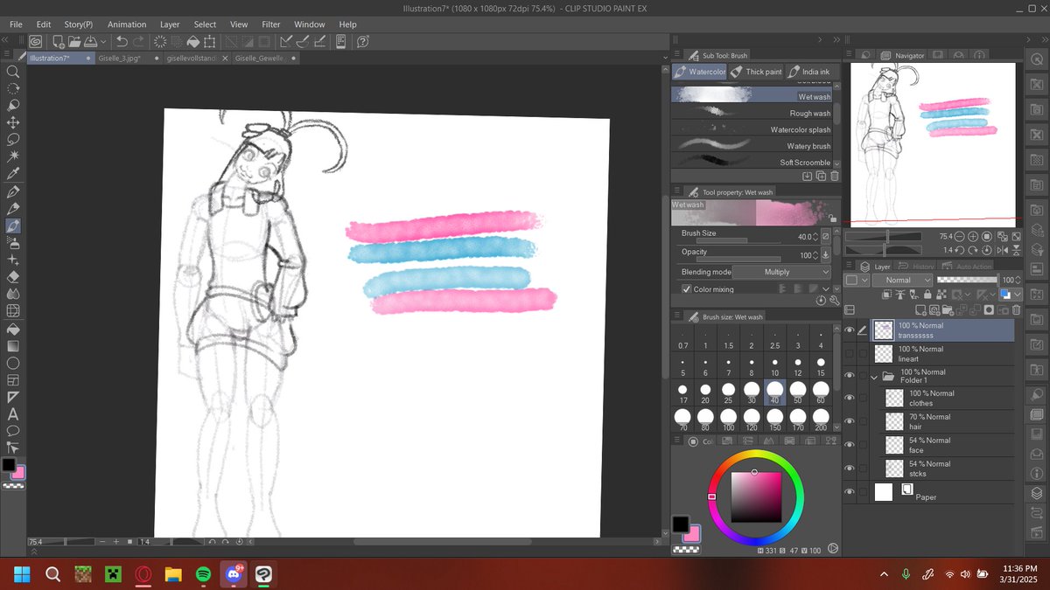Select the Zoom magnifier tool in the toolbox
This screenshot has height=590, width=1050.
[x=13, y=72]
